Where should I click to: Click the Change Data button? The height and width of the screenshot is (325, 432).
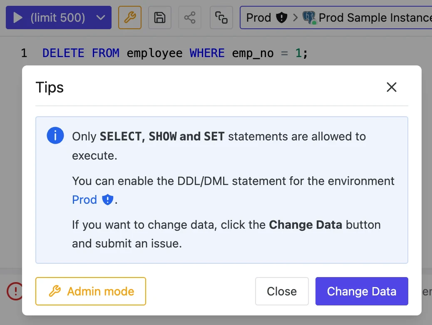(361, 291)
